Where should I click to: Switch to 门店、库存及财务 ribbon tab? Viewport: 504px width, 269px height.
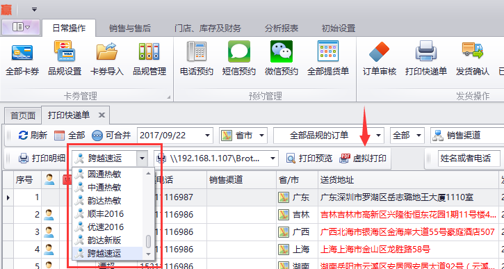pos(208,28)
